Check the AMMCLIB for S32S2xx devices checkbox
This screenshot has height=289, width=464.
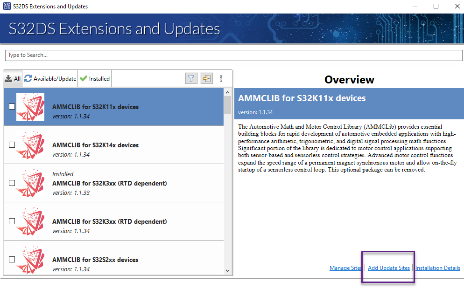(11, 260)
